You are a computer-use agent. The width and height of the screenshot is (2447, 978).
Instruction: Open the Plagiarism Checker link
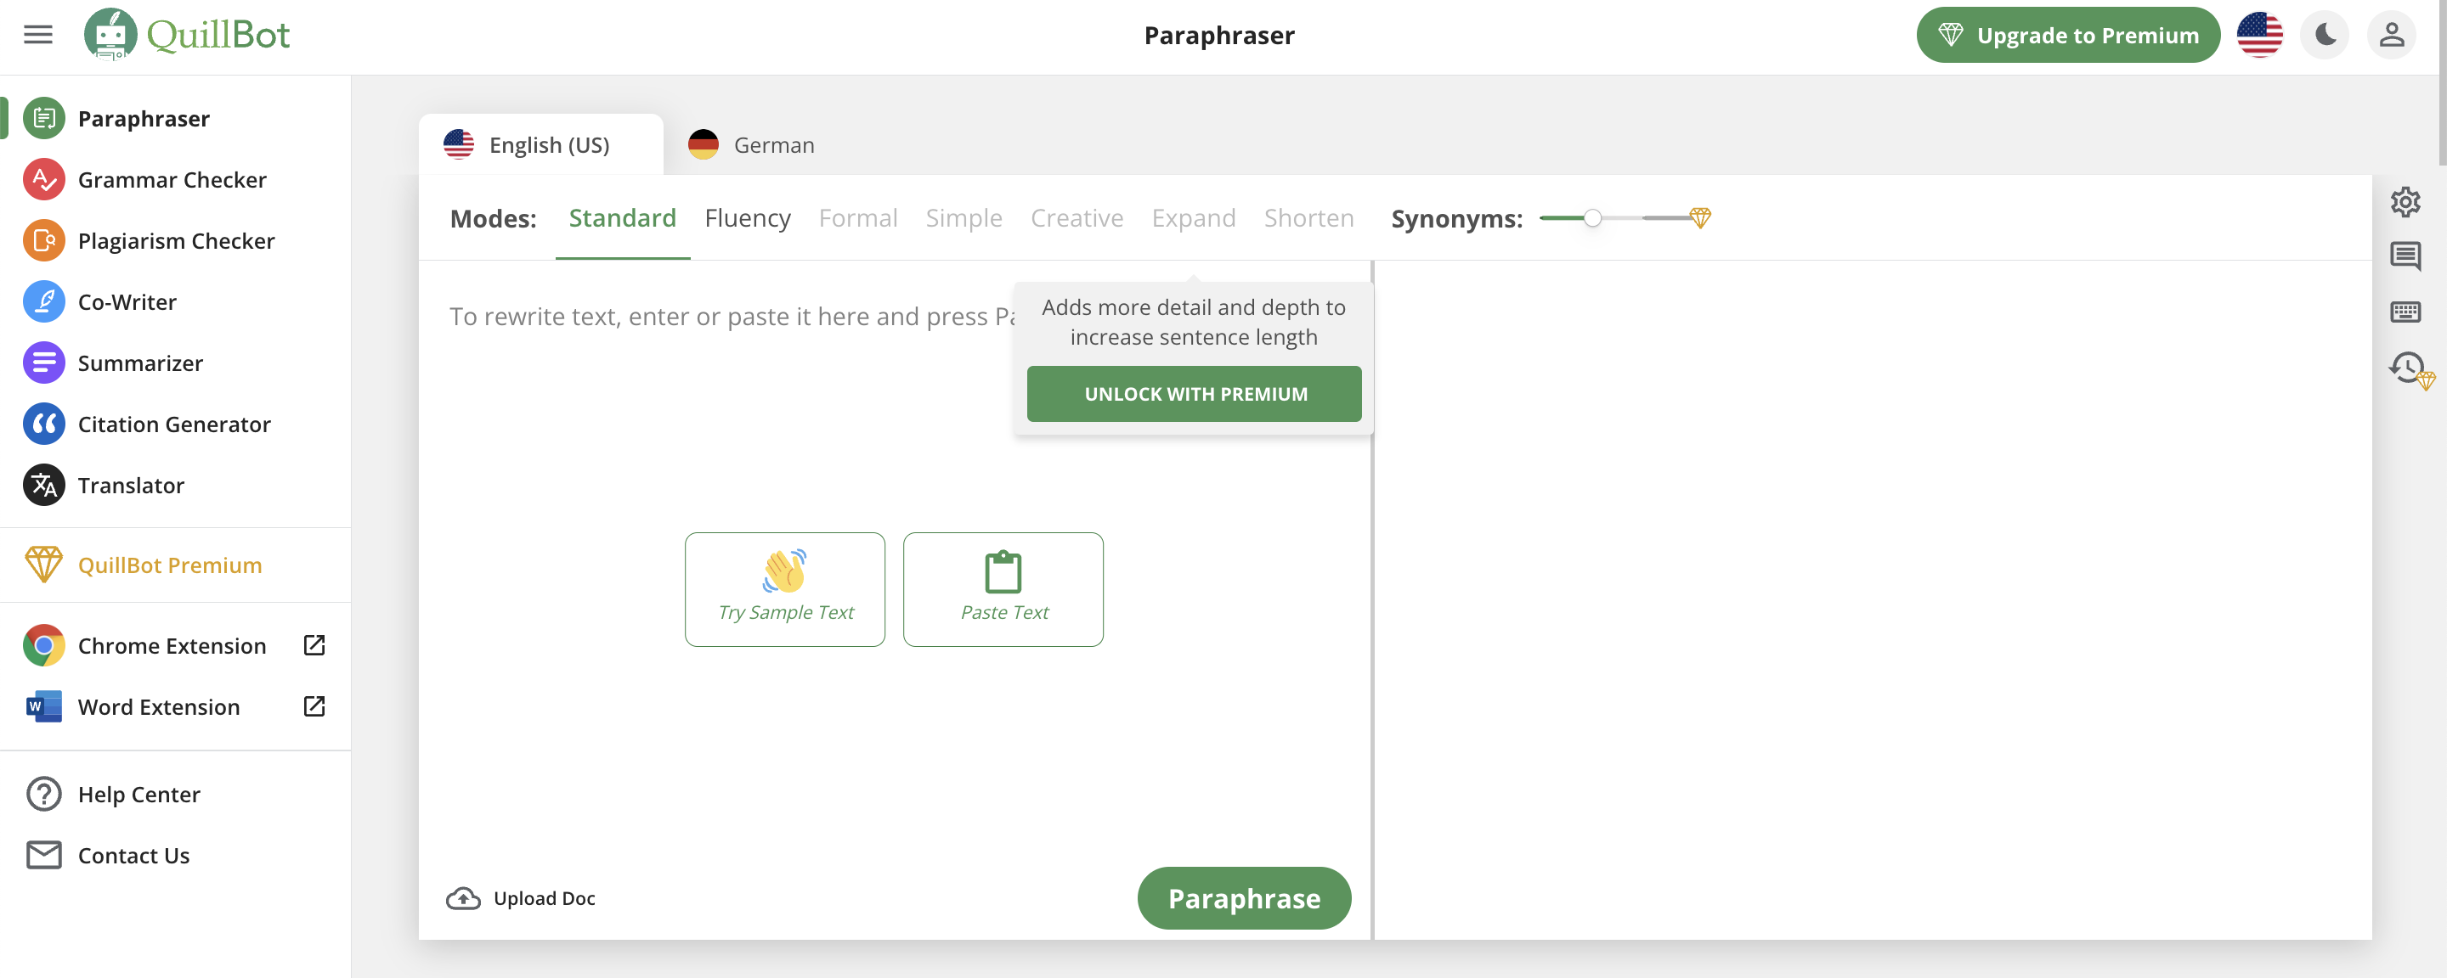177,241
